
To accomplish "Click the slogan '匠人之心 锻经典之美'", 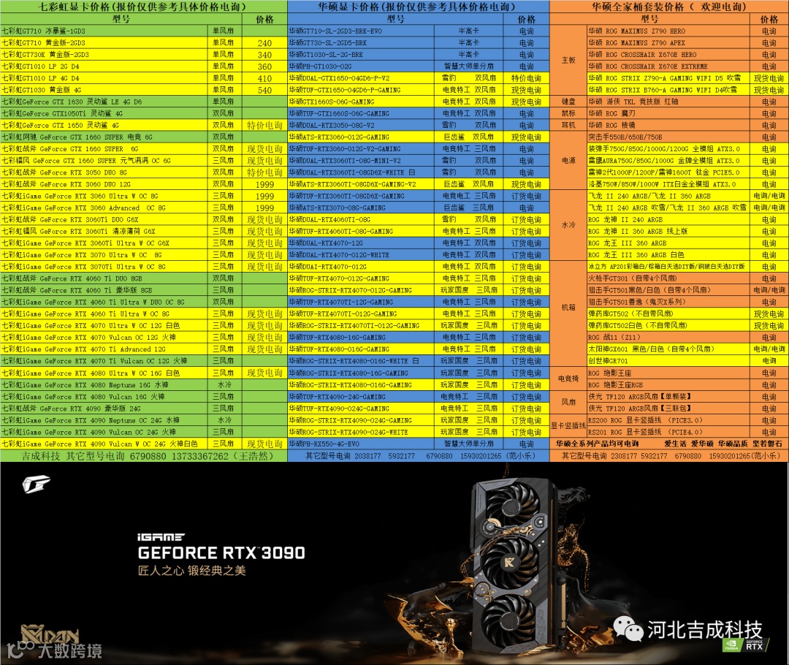I will click(191, 570).
